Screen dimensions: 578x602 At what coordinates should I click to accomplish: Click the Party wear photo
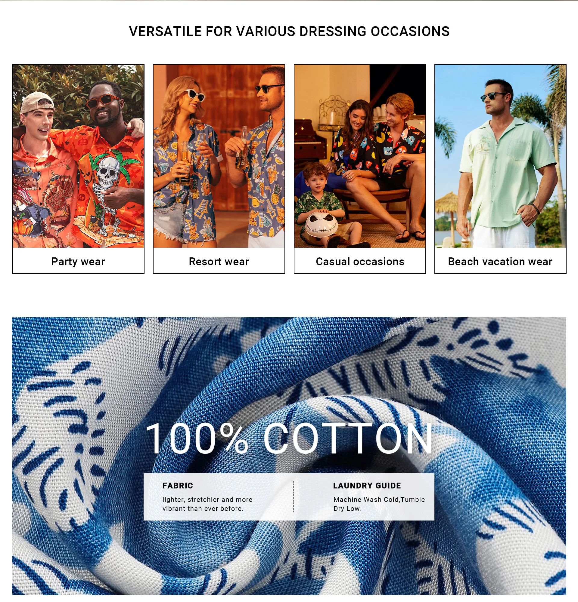coord(78,156)
